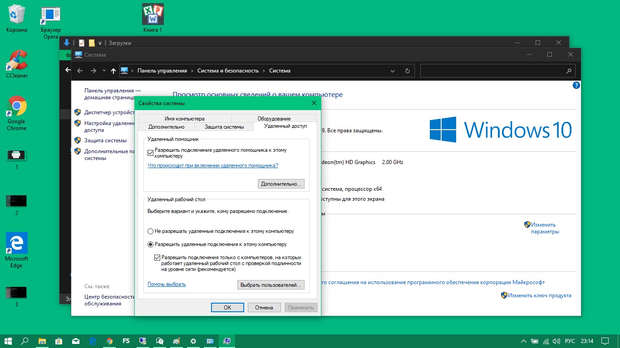Select the desktop image file named 1
This screenshot has width=620, height=348.
coord(17,159)
